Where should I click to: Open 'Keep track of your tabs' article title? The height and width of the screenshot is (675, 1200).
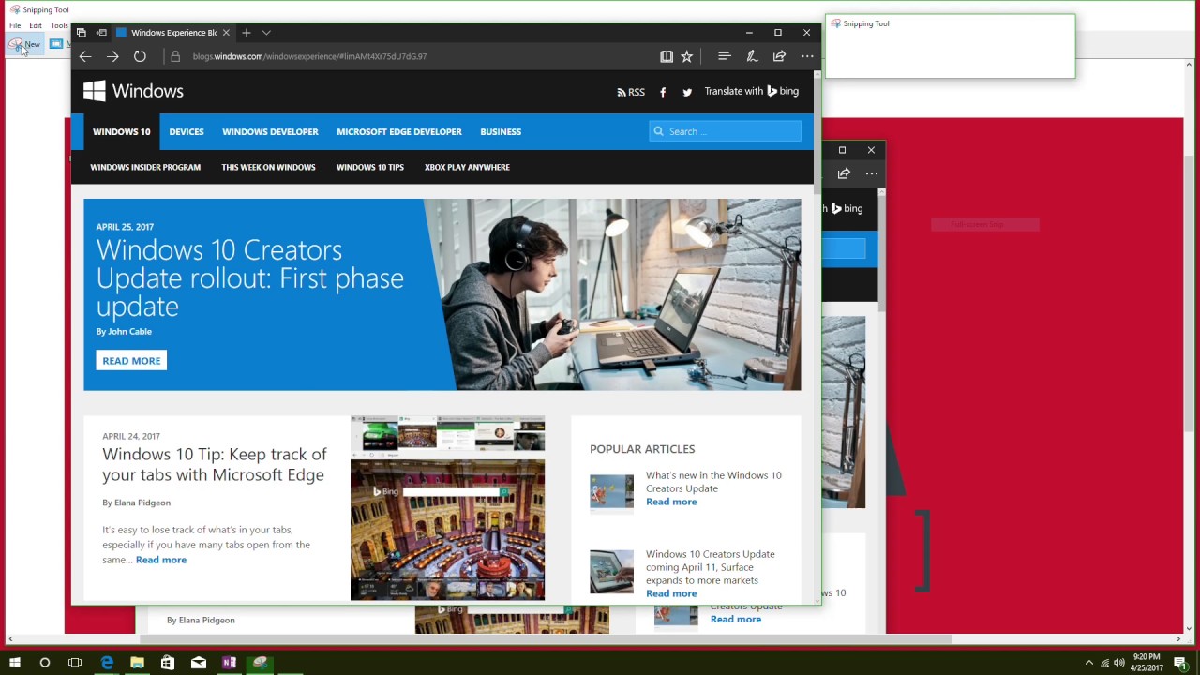(x=215, y=464)
